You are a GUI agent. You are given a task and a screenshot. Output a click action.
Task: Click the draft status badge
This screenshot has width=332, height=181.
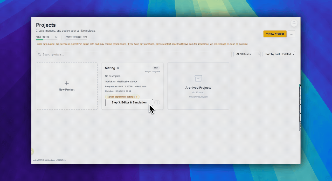[x=156, y=68]
